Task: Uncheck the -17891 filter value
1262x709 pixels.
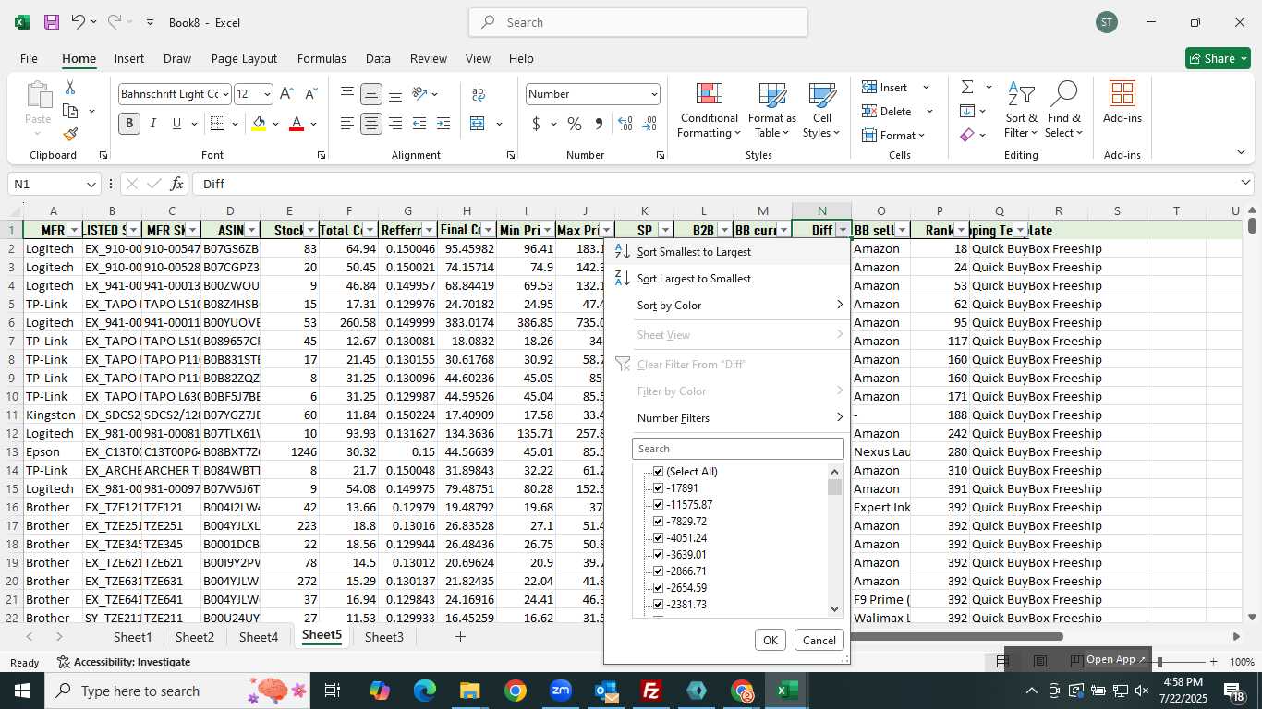Action: 658,488
